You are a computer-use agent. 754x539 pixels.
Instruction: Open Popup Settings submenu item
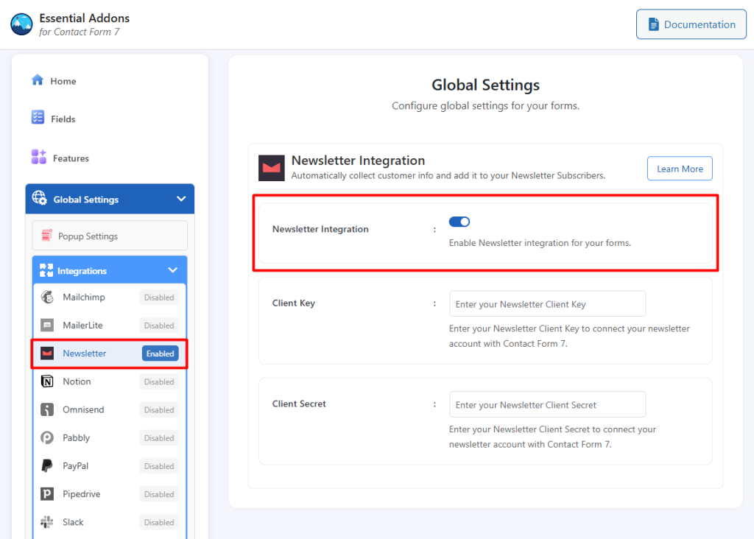click(110, 236)
